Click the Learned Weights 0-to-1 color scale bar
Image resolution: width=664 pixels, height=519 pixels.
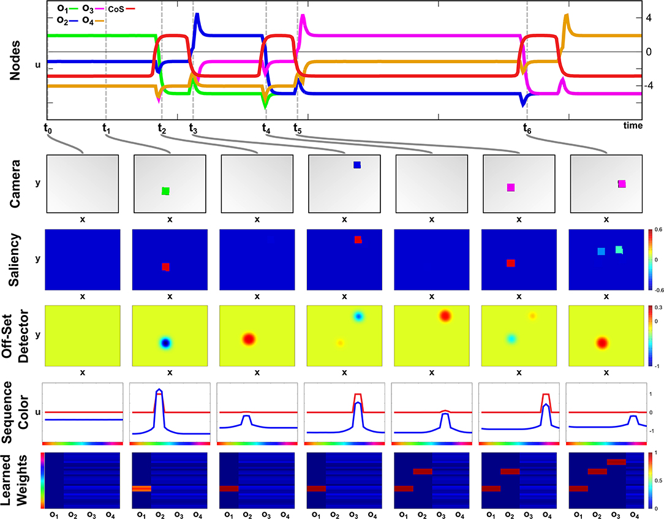(x=650, y=480)
